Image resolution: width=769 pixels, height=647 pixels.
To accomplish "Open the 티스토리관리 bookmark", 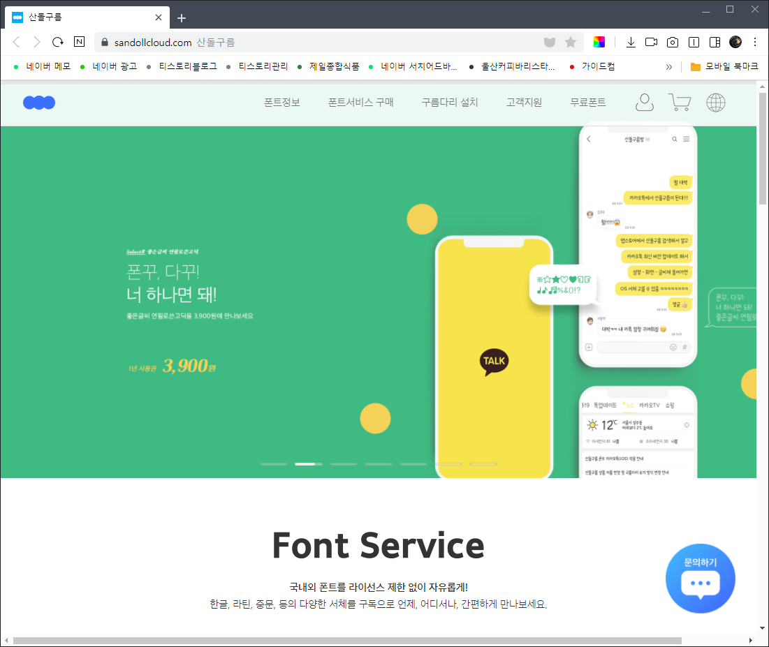I will [x=258, y=67].
